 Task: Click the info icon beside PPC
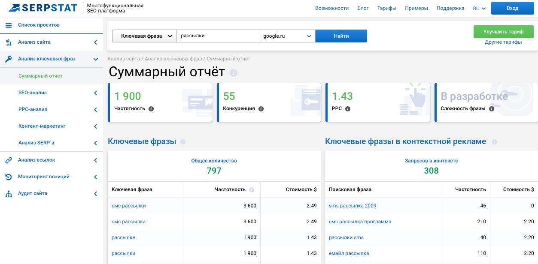coord(348,109)
